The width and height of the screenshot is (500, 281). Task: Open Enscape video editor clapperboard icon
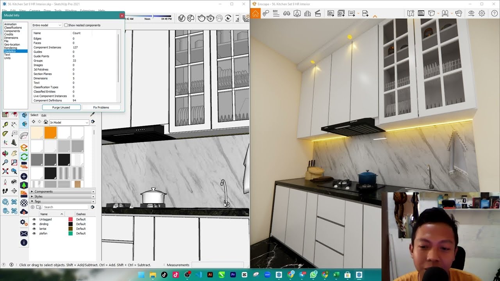point(318,13)
